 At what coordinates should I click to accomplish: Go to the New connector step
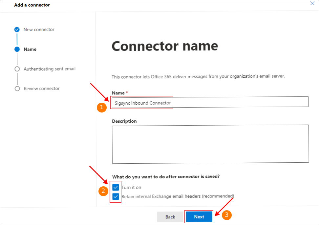point(39,30)
